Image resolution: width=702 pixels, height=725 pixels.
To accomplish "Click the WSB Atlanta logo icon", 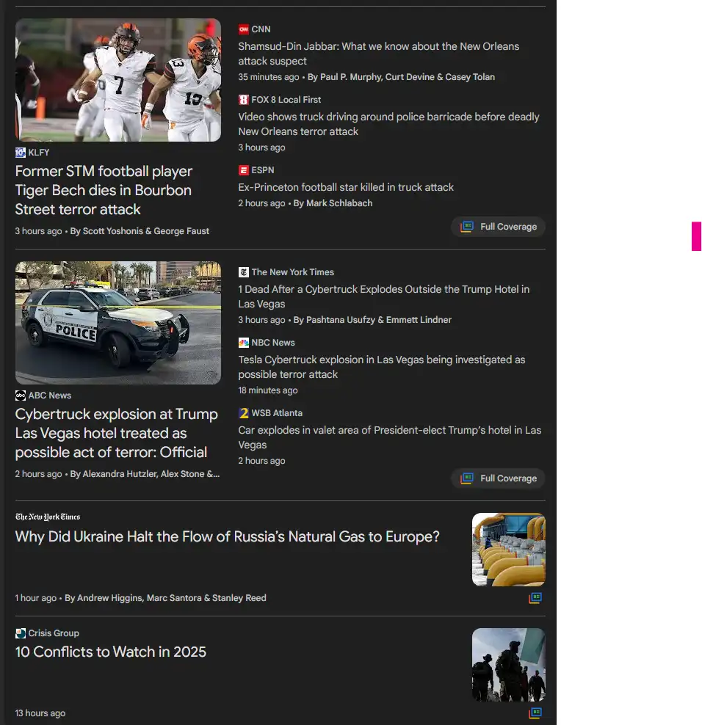I will tap(243, 413).
